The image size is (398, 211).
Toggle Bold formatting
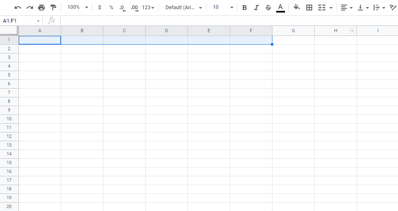pos(244,8)
